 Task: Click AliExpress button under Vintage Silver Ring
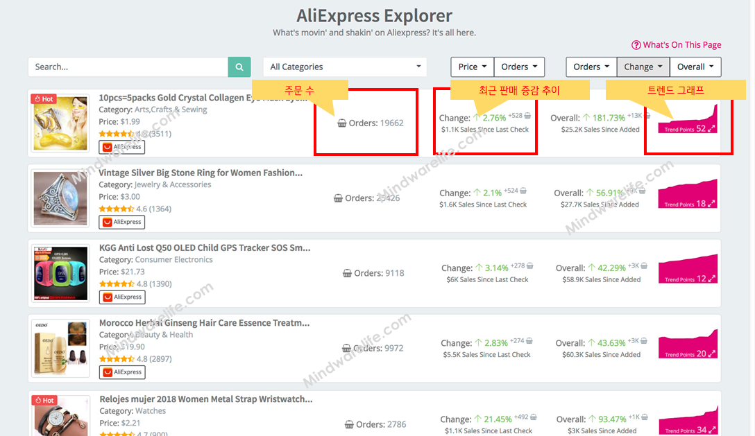[122, 222]
